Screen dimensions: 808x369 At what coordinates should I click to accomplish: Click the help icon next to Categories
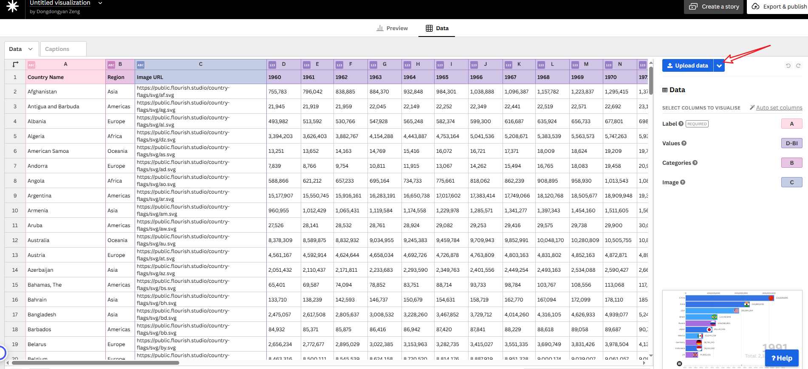pos(695,163)
